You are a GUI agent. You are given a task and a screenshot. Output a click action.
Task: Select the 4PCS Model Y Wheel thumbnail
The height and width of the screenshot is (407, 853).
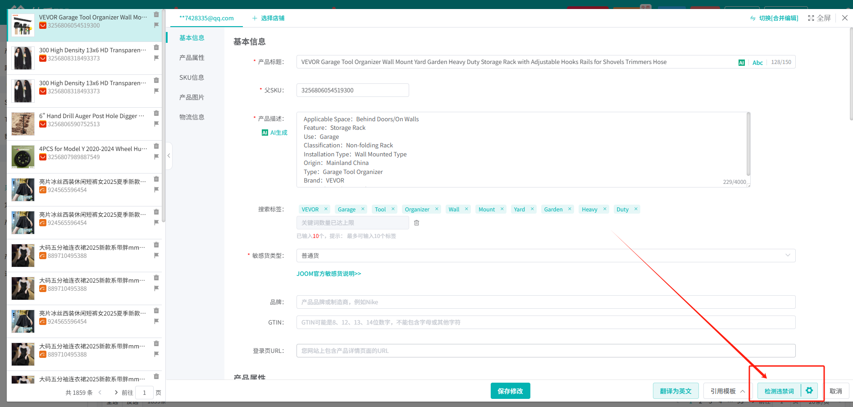[23, 157]
